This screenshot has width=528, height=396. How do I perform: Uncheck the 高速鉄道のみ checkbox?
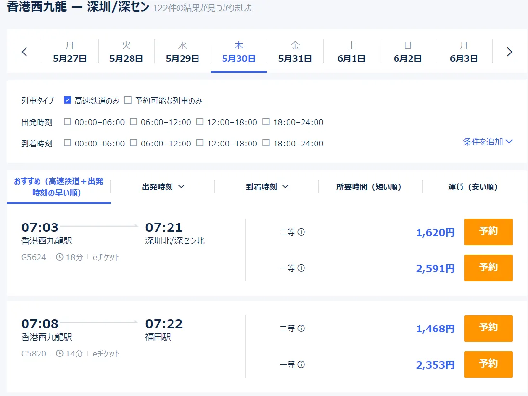click(67, 100)
